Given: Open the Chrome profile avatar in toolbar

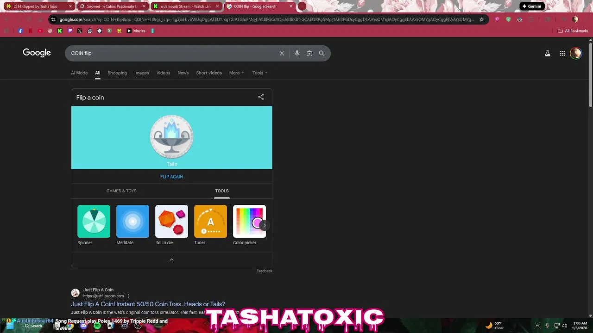Looking at the screenshot, I should tap(575, 19).
